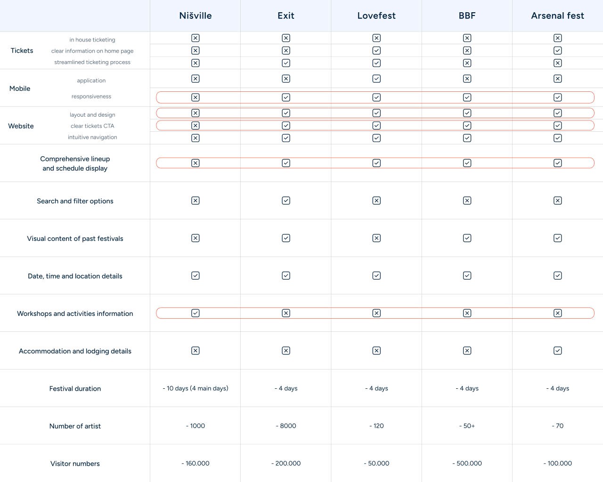
Task: Click Arsenal fest clear information on home page check
Action: (x=558, y=50)
